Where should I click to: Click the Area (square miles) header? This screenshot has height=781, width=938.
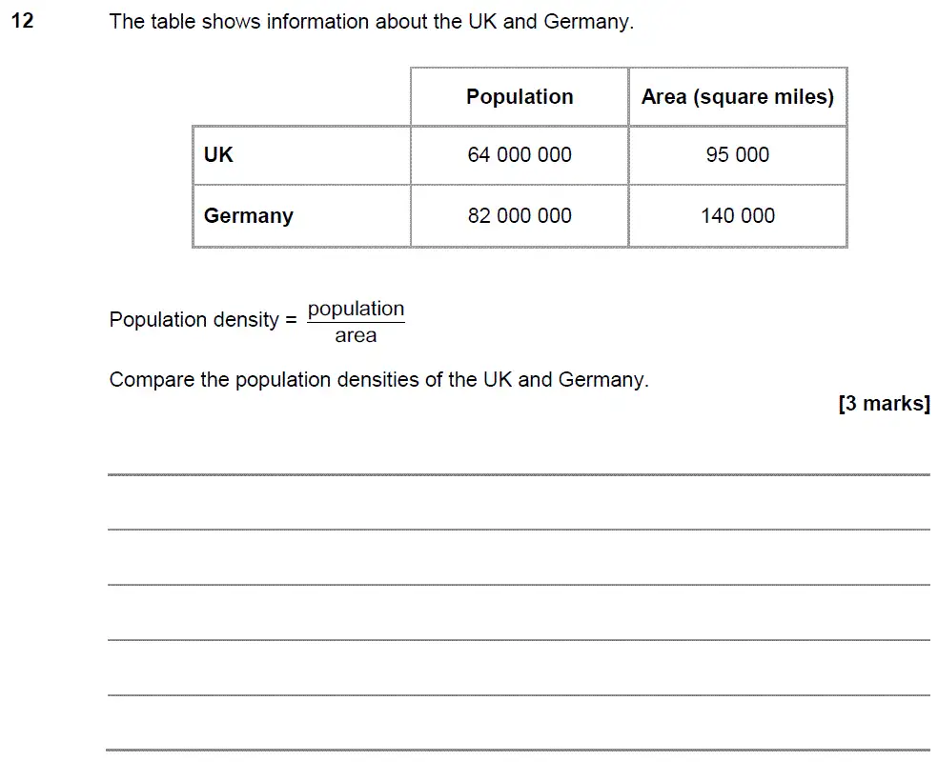tap(738, 97)
